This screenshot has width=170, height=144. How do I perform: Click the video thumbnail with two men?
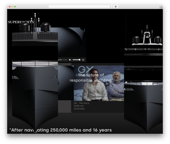pyautogui.click(x=99, y=83)
